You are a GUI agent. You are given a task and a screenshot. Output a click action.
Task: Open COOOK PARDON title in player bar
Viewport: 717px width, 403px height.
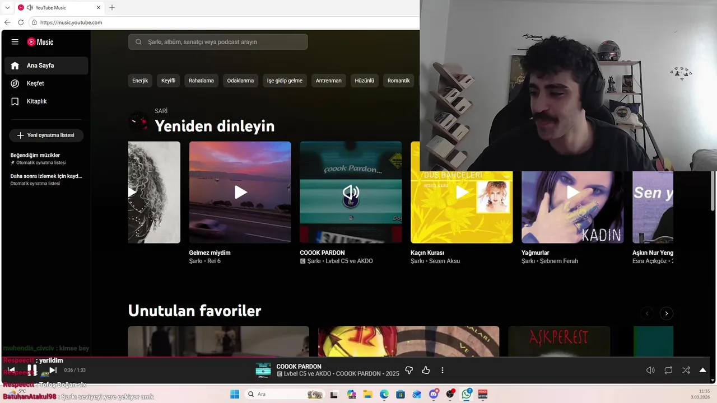pyautogui.click(x=299, y=367)
